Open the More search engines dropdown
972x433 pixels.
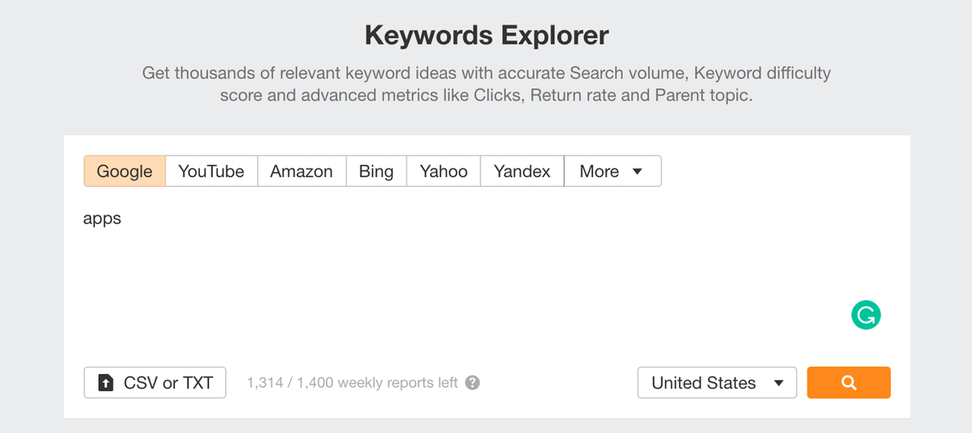click(x=612, y=172)
